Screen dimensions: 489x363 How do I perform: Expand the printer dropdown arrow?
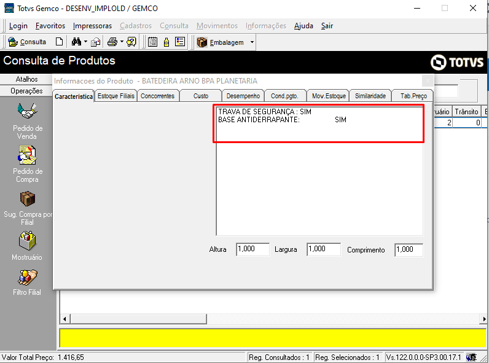click(x=122, y=42)
